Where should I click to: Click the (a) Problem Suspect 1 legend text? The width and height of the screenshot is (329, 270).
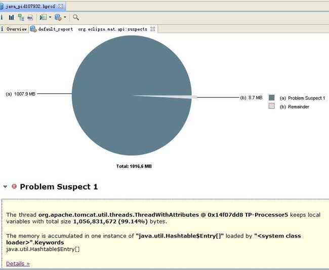coord(302,98)
